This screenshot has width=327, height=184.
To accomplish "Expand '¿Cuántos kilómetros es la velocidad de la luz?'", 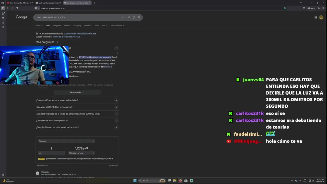I will 77,100.
